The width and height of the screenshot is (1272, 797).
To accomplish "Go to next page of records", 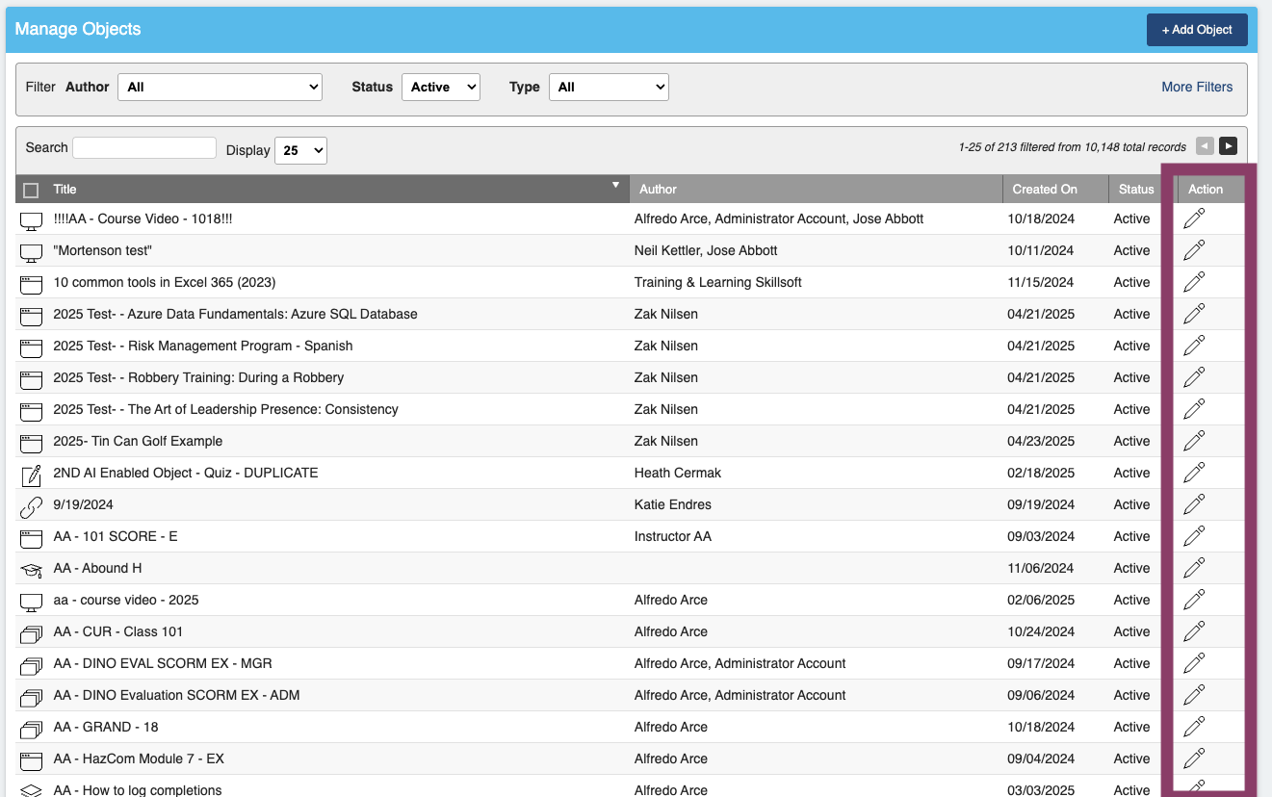I will [x=1228, y=146].
